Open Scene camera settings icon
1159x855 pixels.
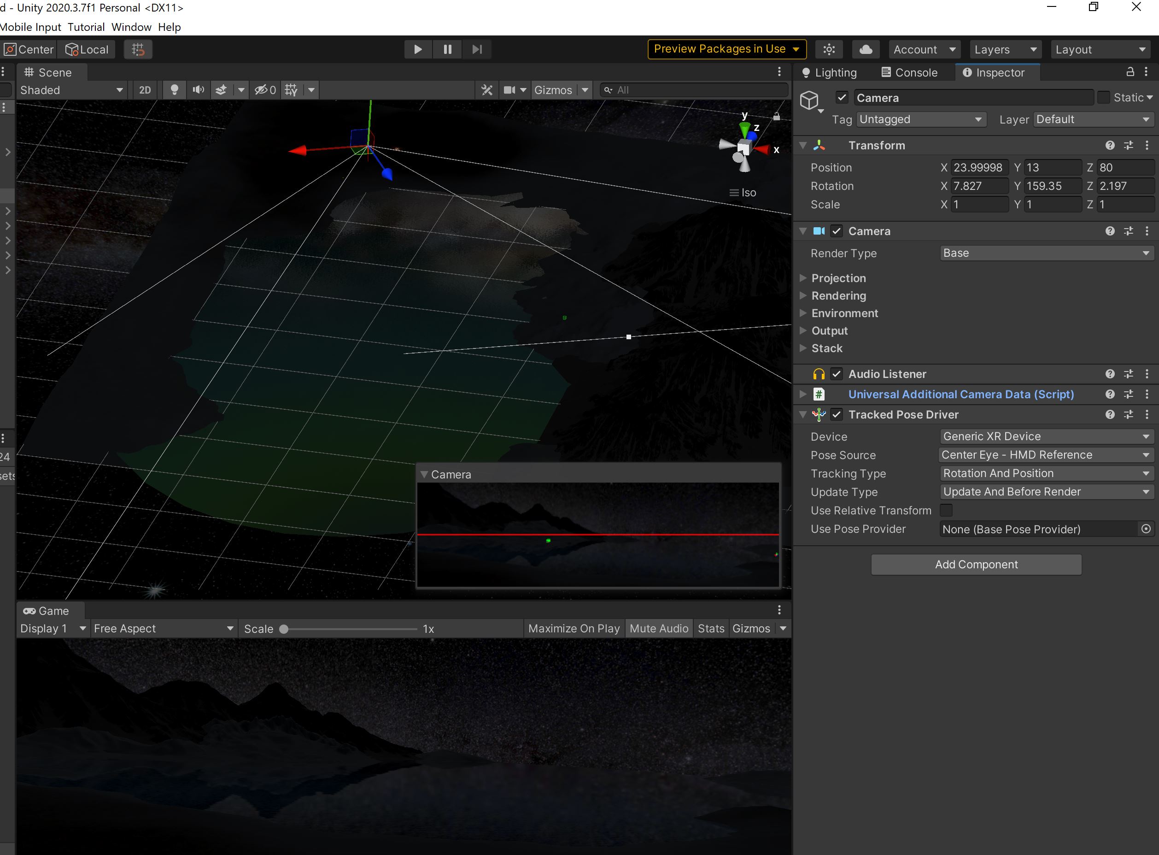coord(509,90)
